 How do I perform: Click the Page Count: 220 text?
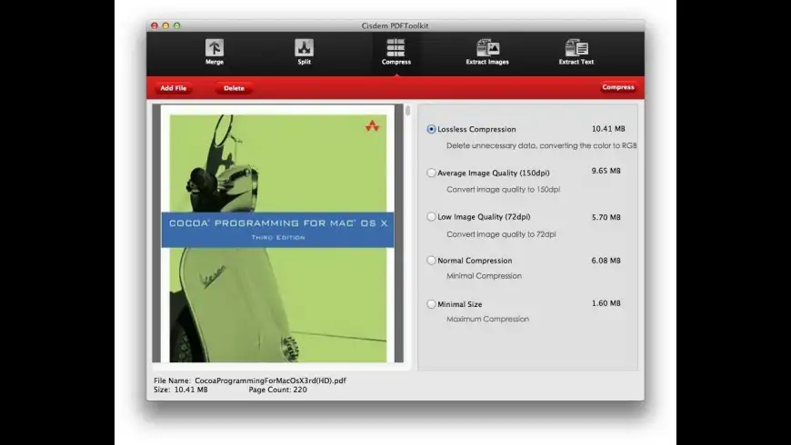coord(277,390)
